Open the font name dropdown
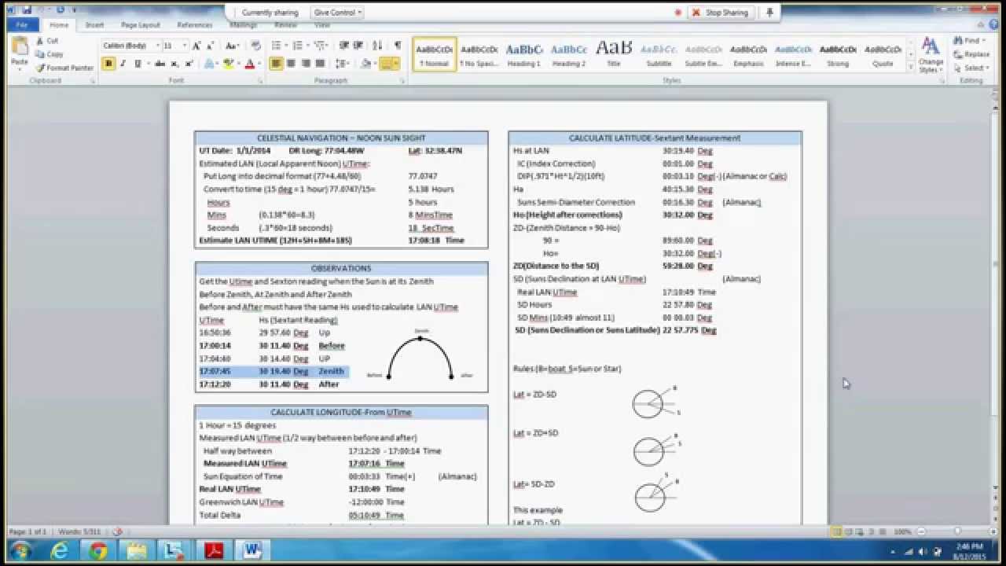The width and height of the screenshot is (1006, 566). coord(157,46)
